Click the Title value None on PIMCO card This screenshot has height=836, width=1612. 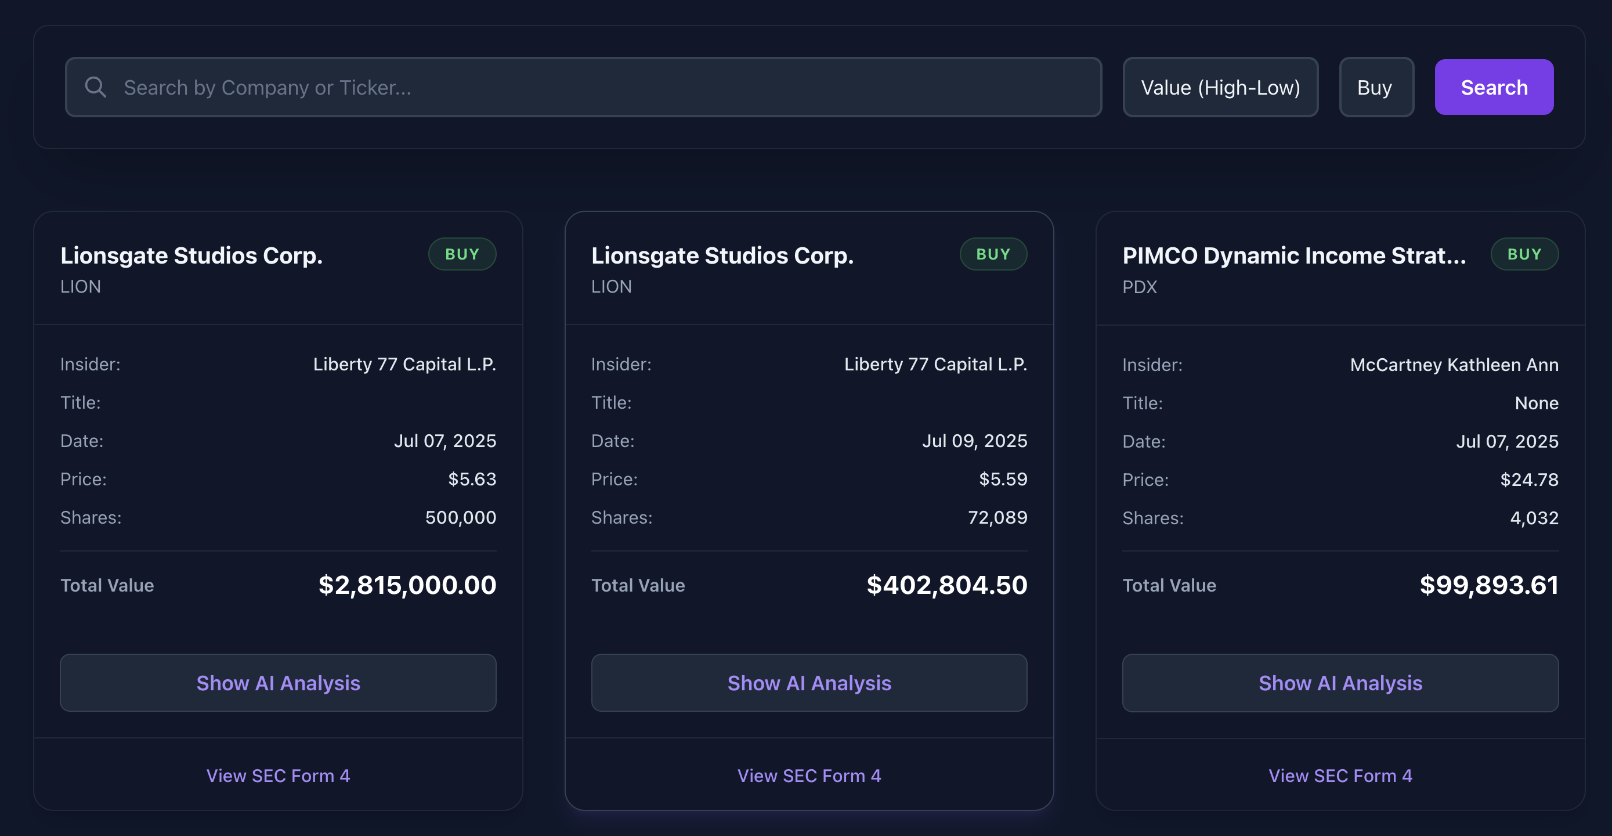click(1537, 403)
